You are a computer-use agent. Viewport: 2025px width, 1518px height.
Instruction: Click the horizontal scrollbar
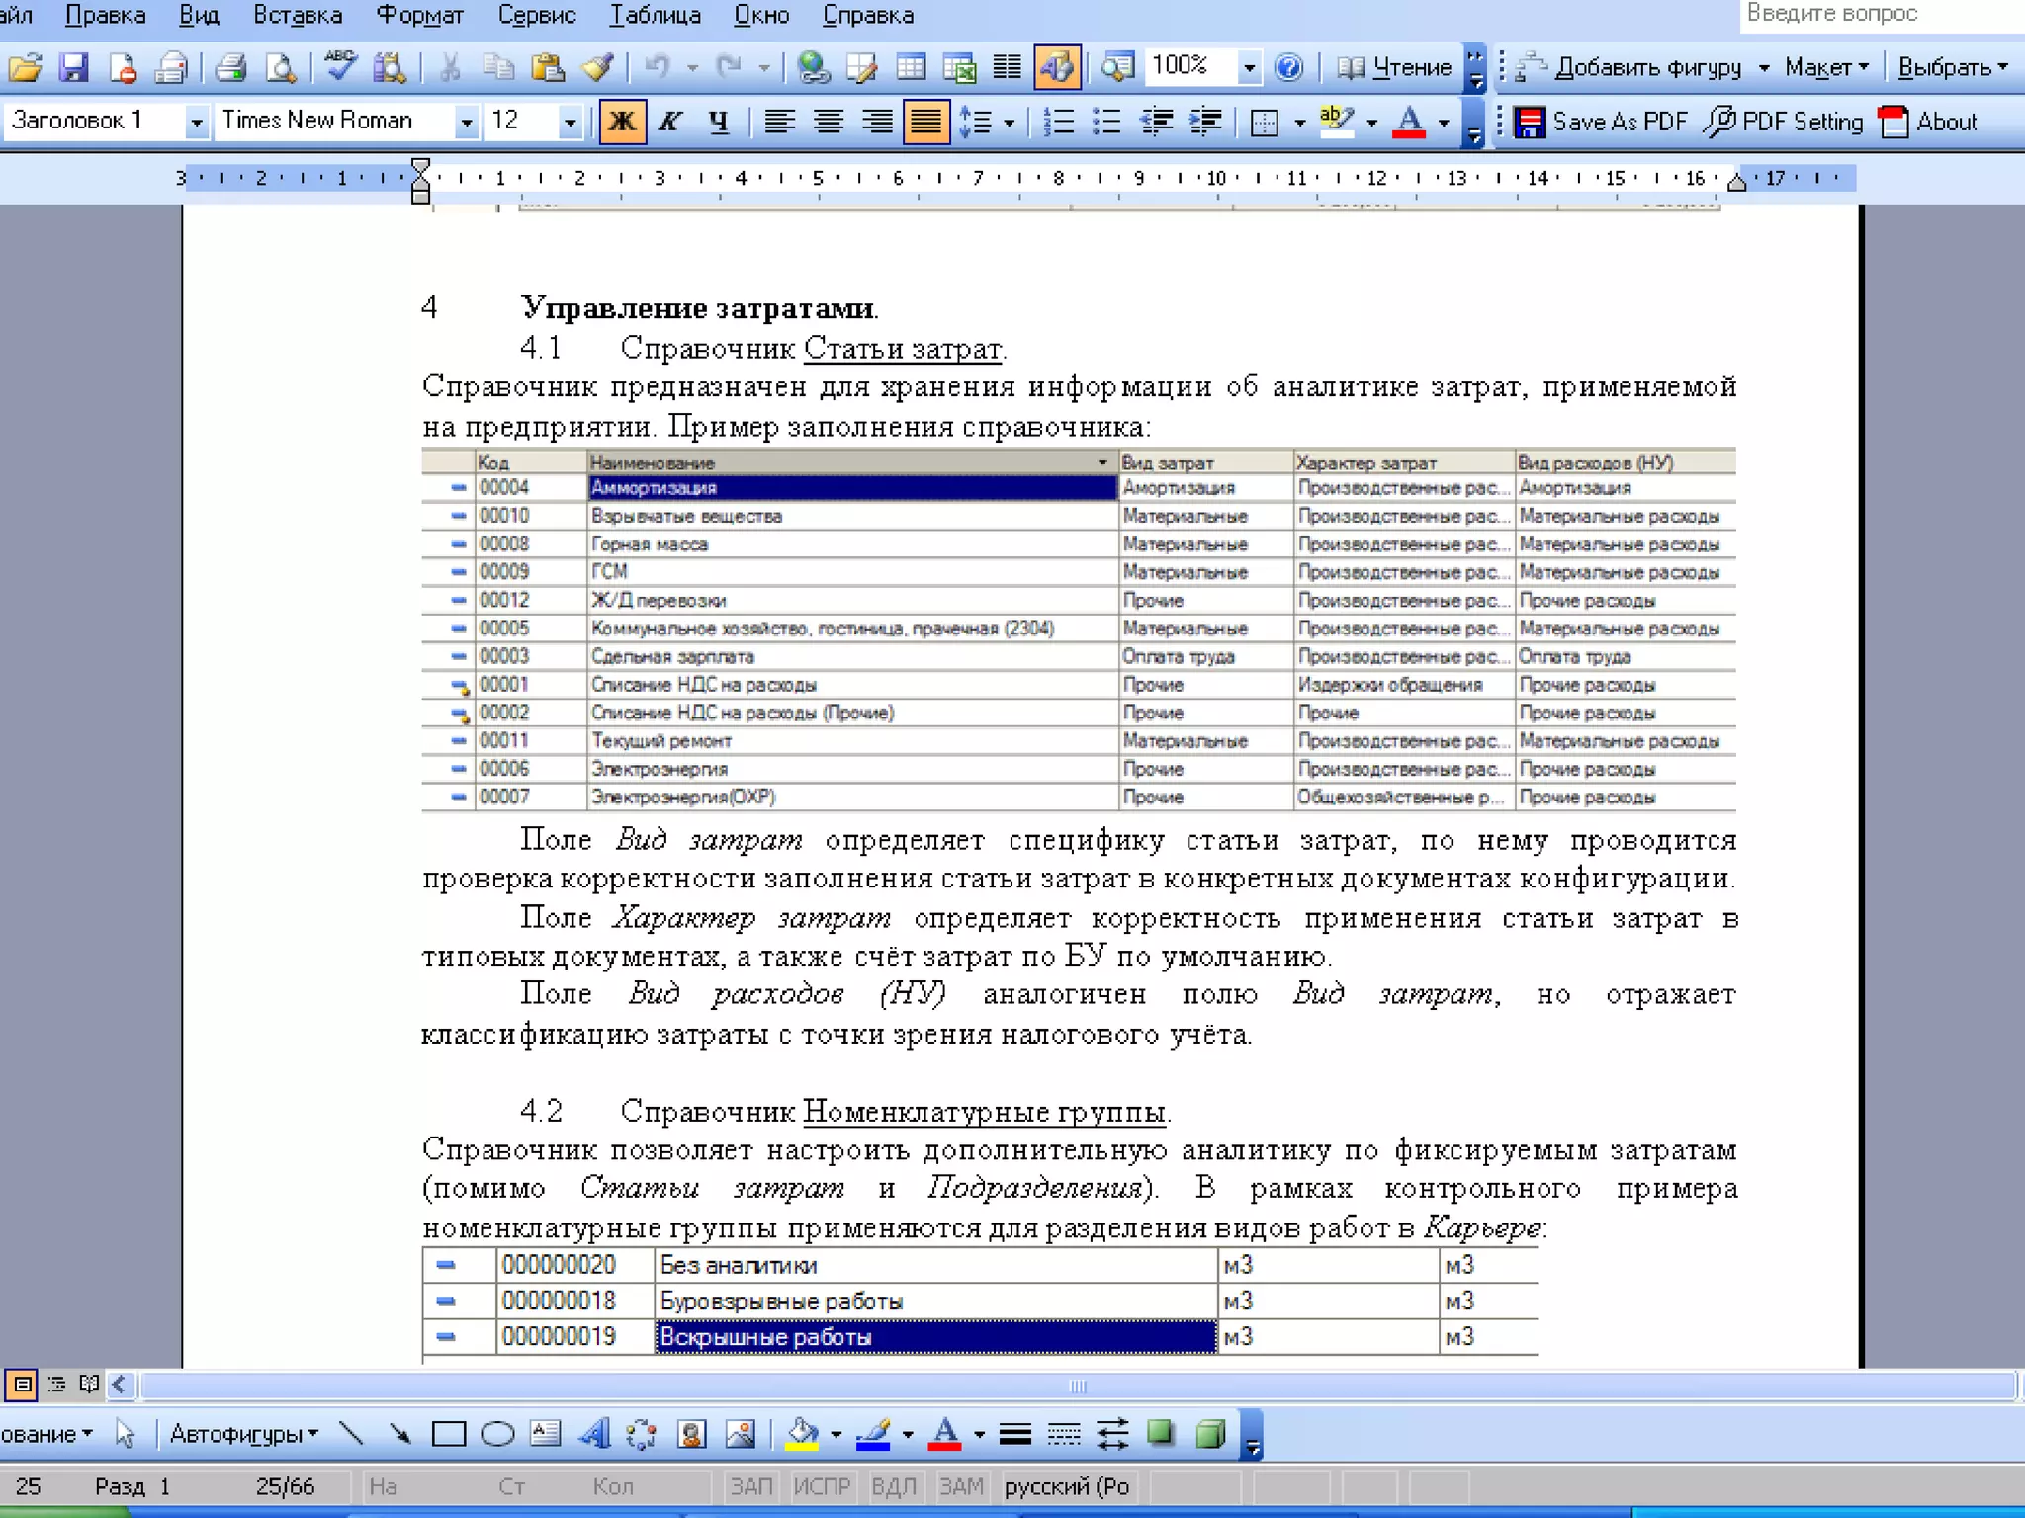[1078, 1386]
